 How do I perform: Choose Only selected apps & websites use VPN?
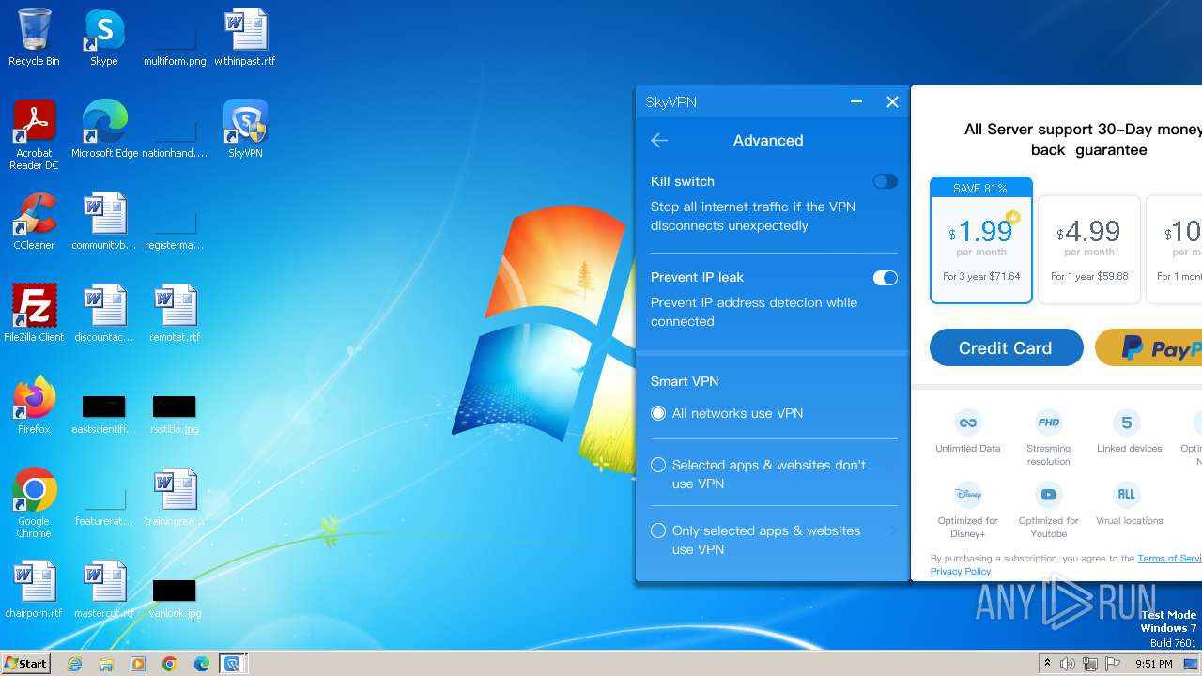(x=658, y=530)
